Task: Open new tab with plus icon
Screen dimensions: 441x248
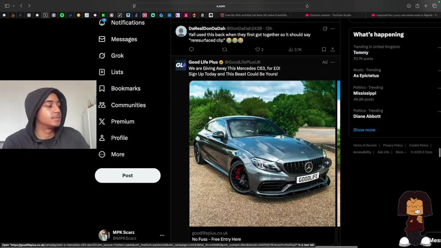Action: pos(426,6)
